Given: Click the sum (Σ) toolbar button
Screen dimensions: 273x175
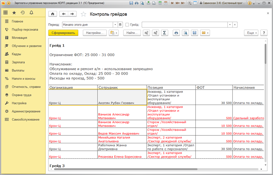Looking at the screenshot, I should click(165, 33).
